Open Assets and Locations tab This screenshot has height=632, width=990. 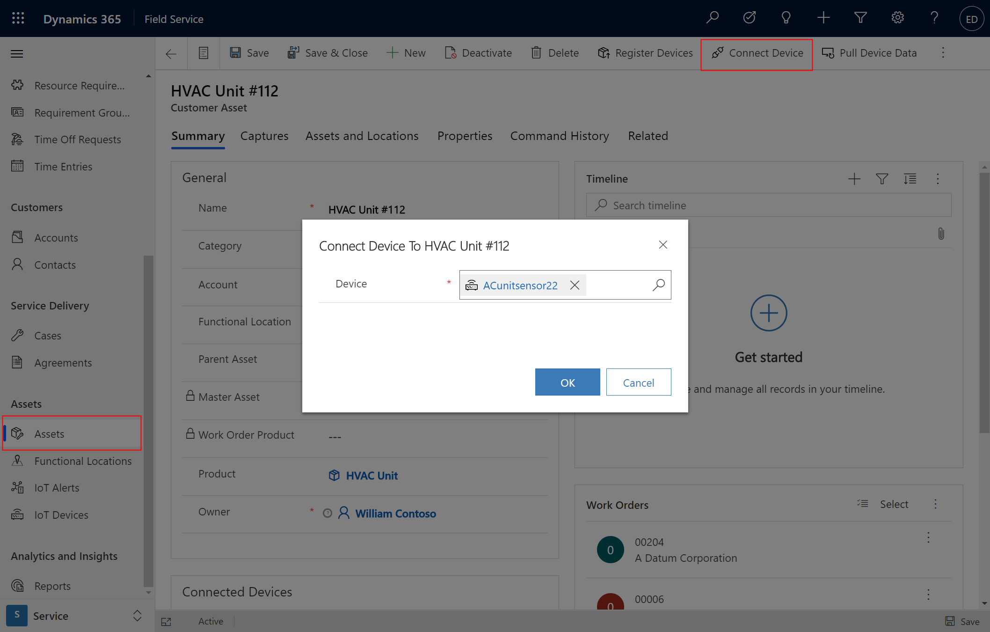pyautogui.click(x=362, y=136)
